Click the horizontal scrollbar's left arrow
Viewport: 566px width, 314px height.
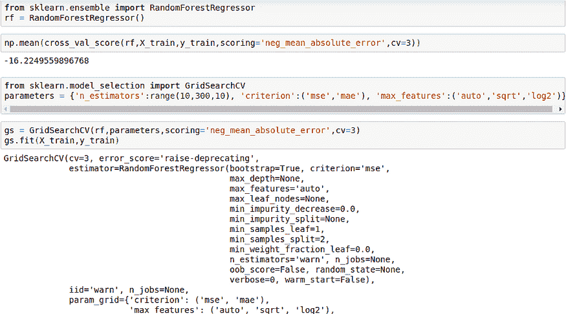click(x=6, y=110)
